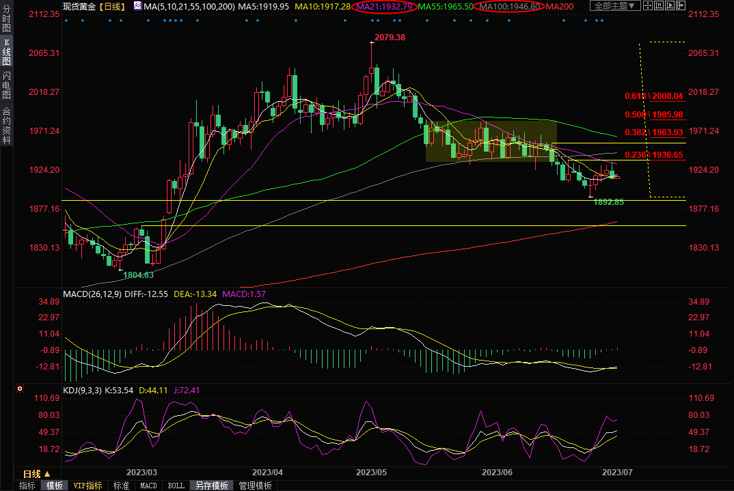Open the 闪电图 side tab
Viewport: 734px width, 491px height.
[x=6, y=85]
